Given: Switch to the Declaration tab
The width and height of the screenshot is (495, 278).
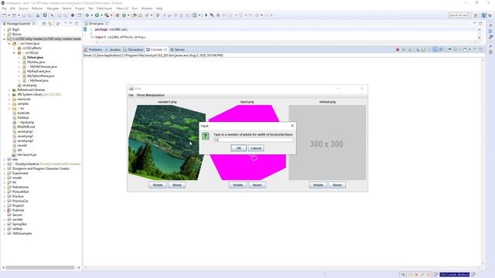Looking at the screenshot, I should (133, 49).
